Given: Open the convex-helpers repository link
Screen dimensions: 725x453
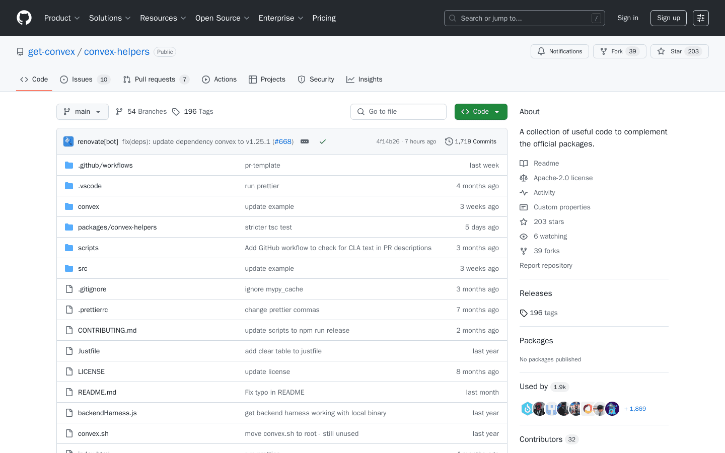Looking at the screenshot, I should point(117,52).
